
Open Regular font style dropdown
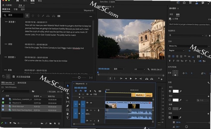[x=177, y=50]
